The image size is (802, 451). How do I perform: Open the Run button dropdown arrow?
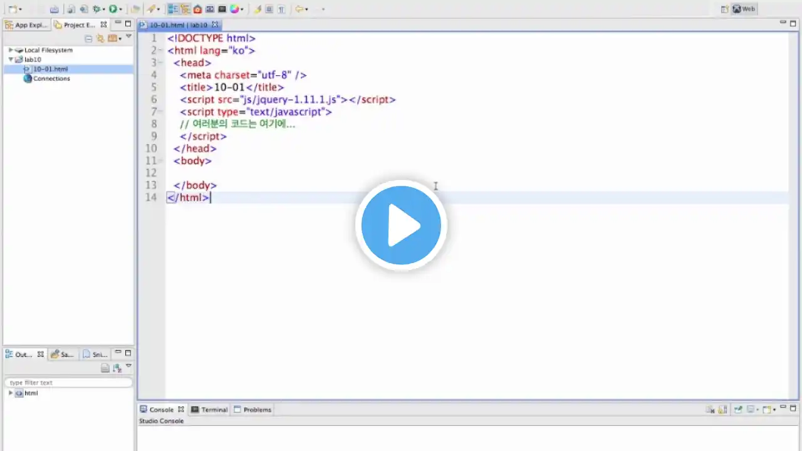(120, 9)
